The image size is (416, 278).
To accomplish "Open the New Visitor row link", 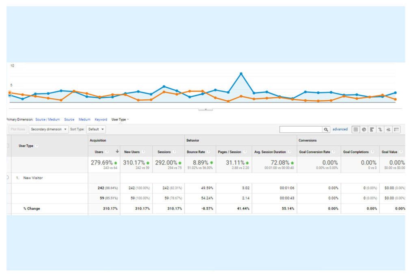I will point(33,178).
